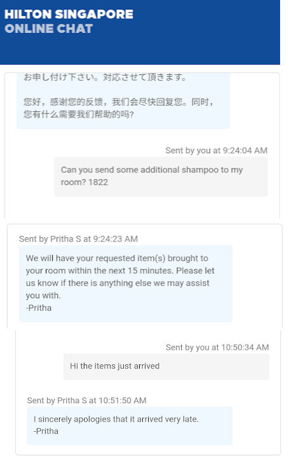Click the -Pritha signature in 15 minutes reply
The width and height of the screenshot is (289, 461).
pyautogui.click(x=39, y=308)
